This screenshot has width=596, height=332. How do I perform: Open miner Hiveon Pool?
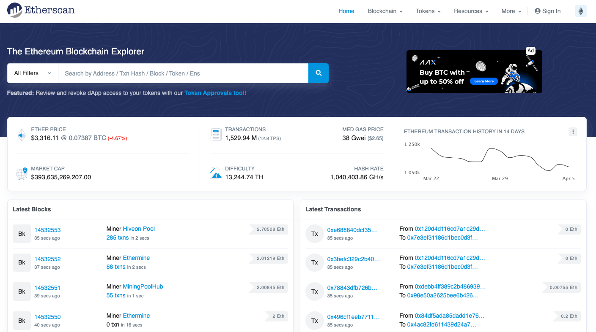click(139, 229)
